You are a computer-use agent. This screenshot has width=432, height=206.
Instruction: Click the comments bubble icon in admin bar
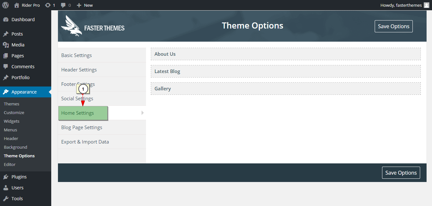(x=63, y=5)
